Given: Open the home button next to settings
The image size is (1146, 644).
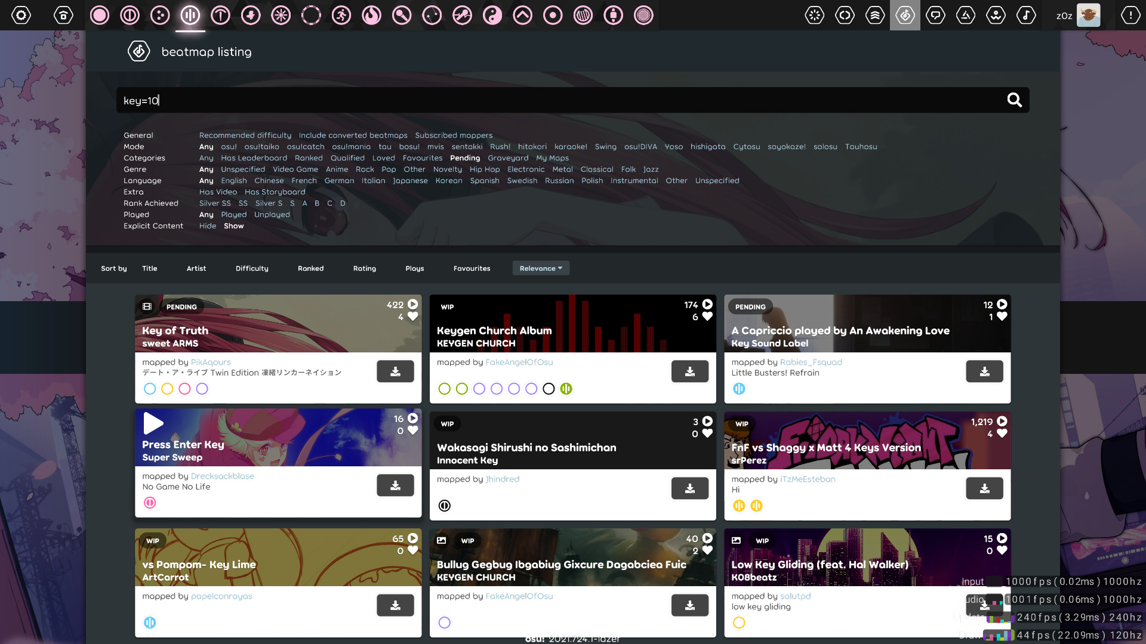Looking at the screenshot, I should pyautogui.click(x=63, y=15).
